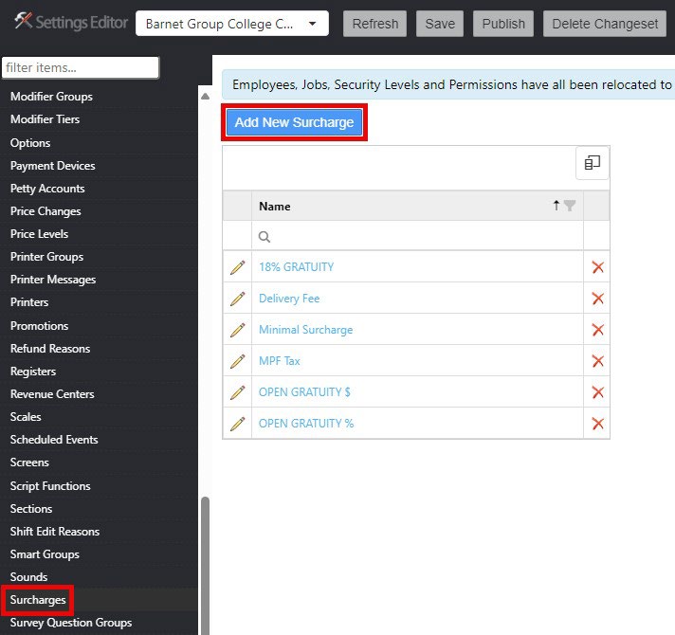Open 18% GRATUITY surcharge link

(x=296, y=267)
